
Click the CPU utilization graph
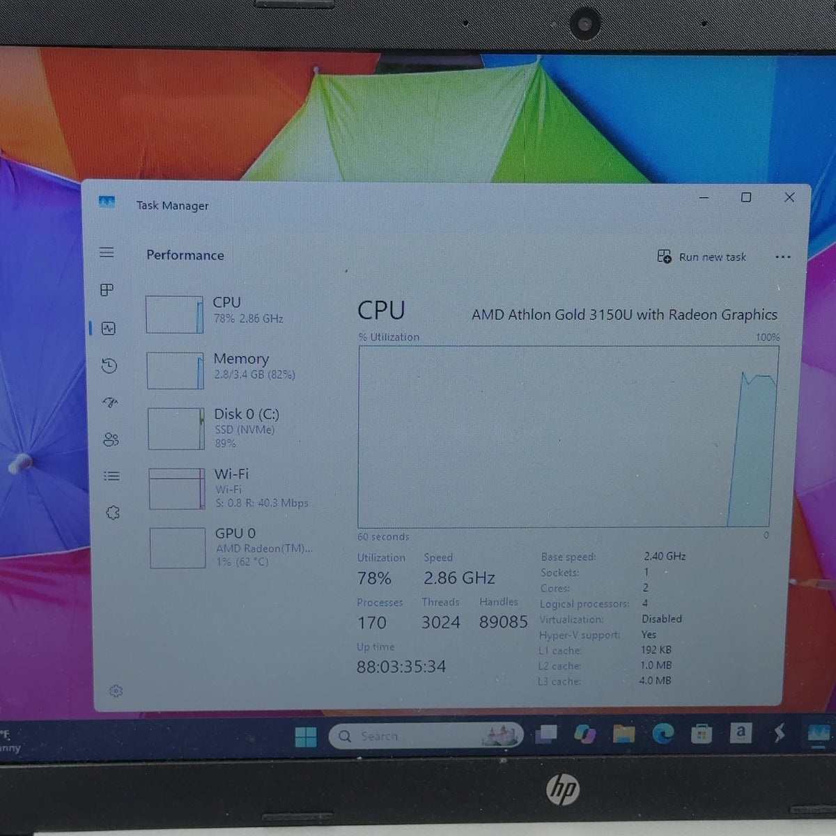[568, 437]
